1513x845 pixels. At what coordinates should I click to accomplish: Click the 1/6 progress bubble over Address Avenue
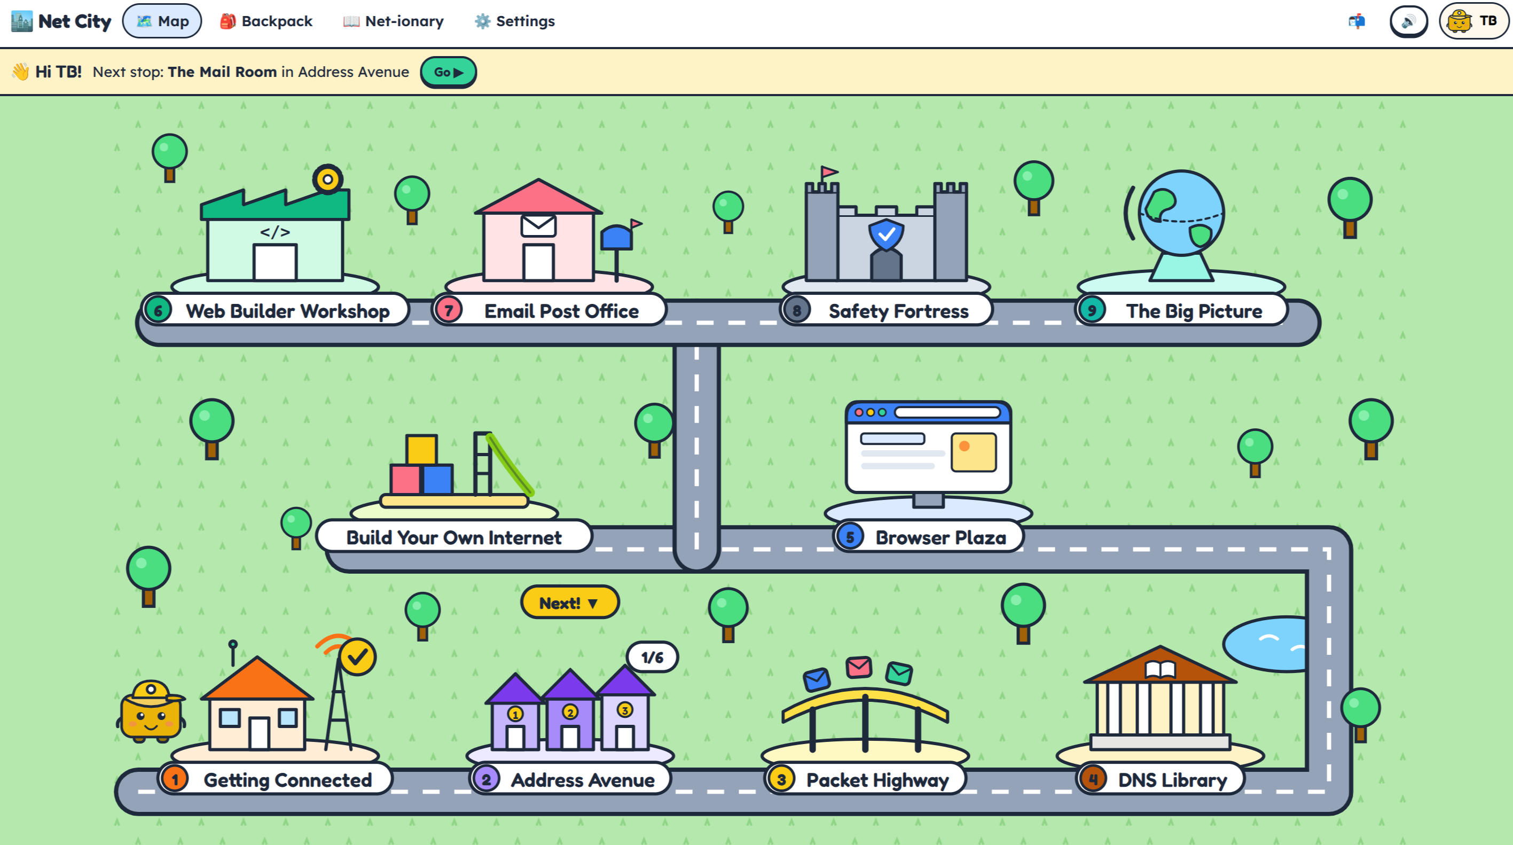point(653,657)
